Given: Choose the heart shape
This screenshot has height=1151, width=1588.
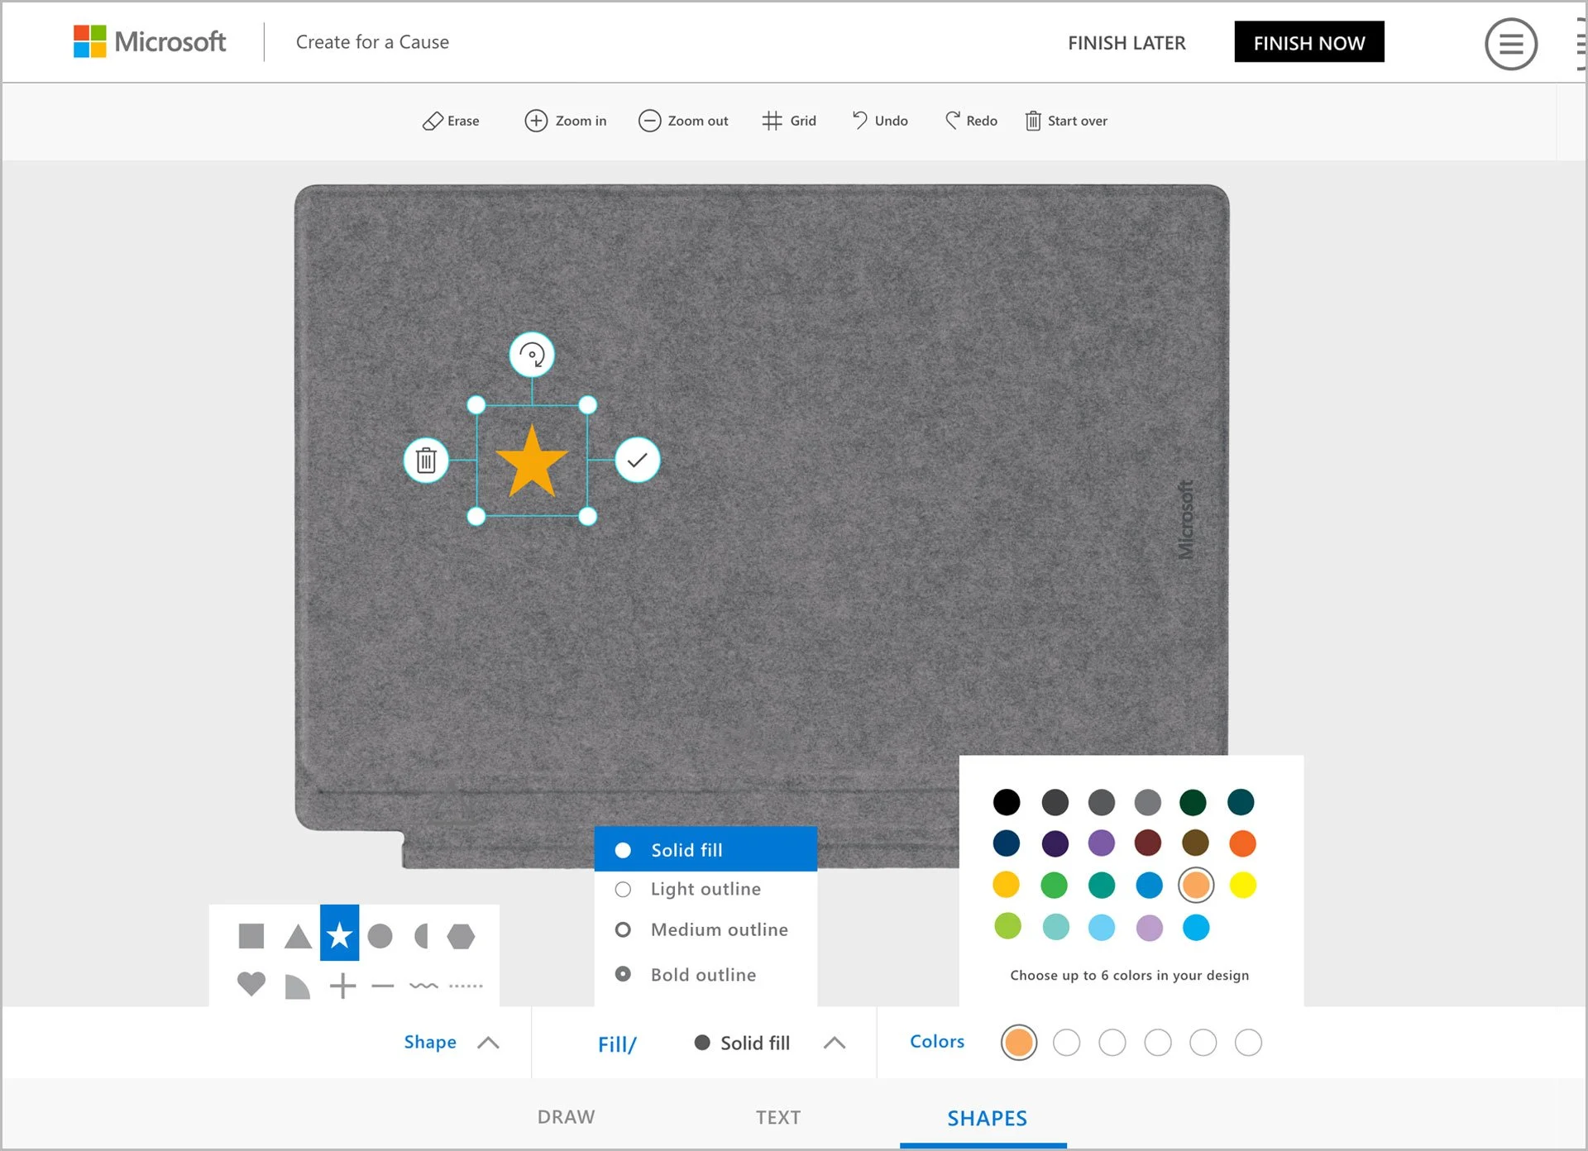Looking at the screenshot, I should click(x=251, y=984).
